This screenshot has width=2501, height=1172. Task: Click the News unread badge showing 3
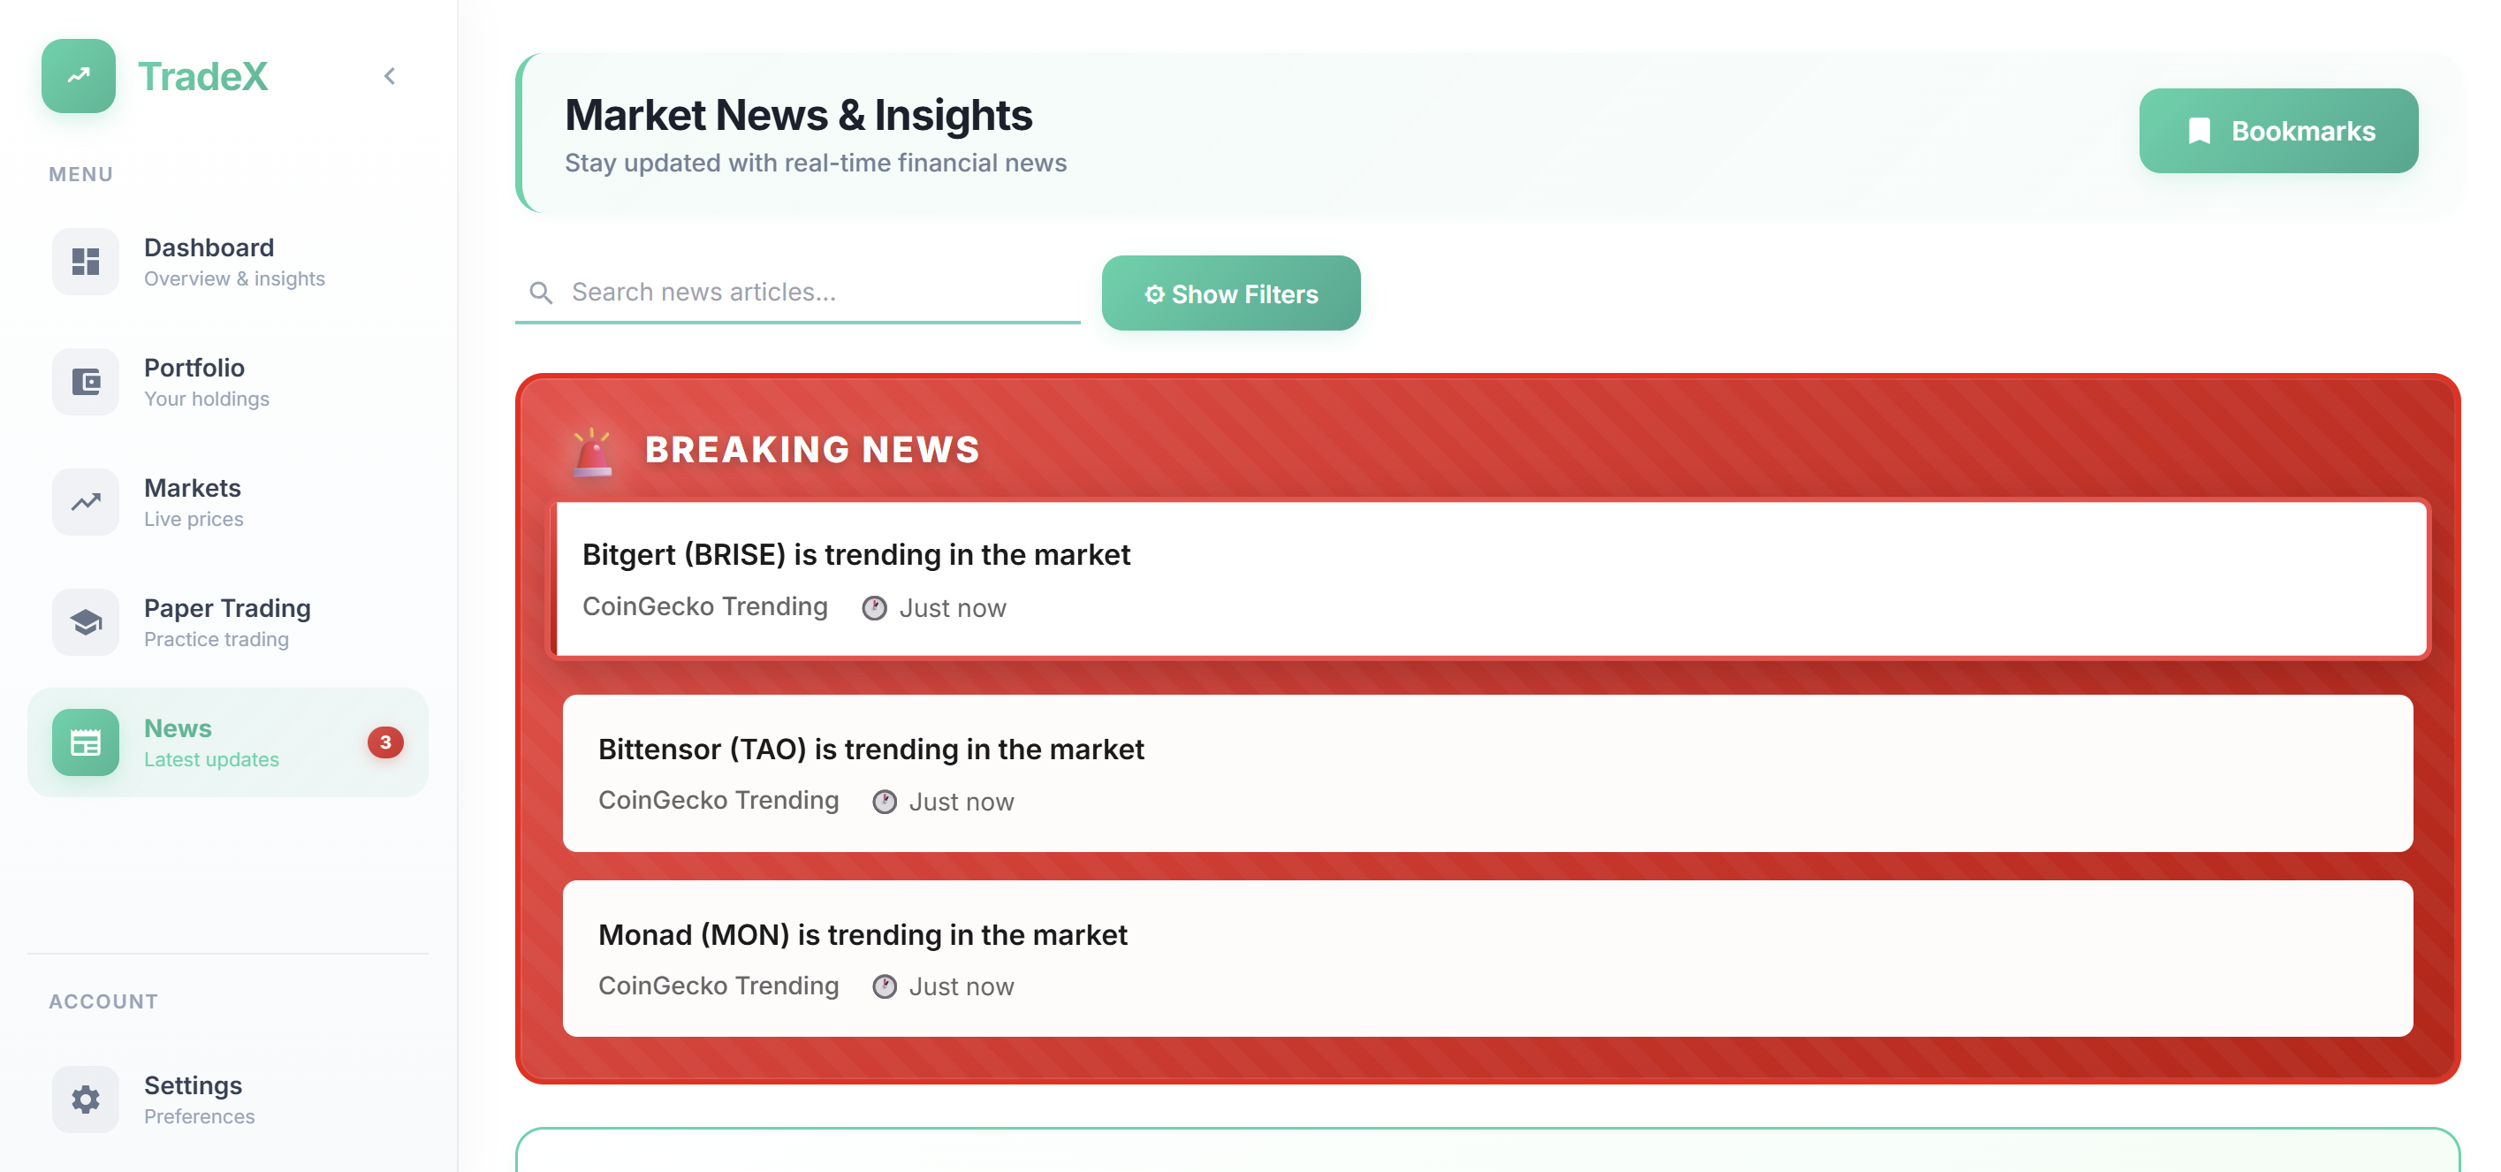pyautogui.click(x=385, y=742)
